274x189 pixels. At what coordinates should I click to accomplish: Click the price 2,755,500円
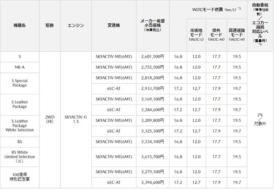click(x=153, y=67)
